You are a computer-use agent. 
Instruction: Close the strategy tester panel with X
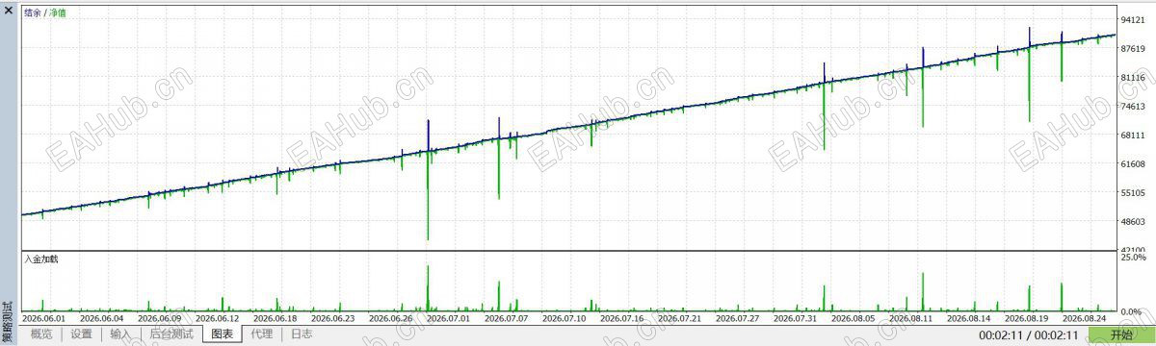pos(9,10)
